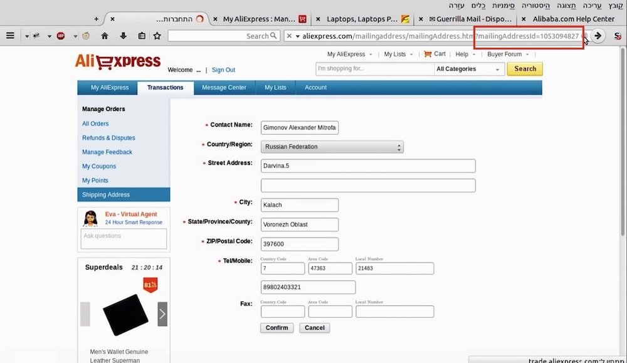This screenshot has height=363, width=627.
Task: Stop loading page with X button
Action: click(x=289, y=36)
